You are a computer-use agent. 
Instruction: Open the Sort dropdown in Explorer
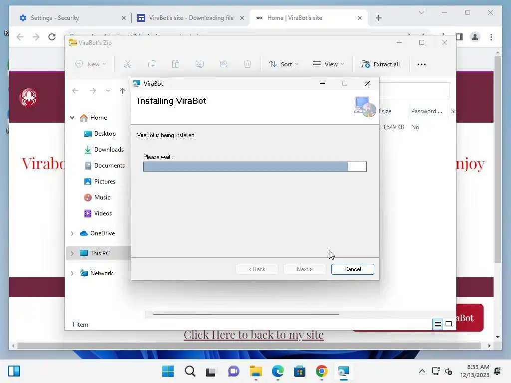(x=283, y=64)
